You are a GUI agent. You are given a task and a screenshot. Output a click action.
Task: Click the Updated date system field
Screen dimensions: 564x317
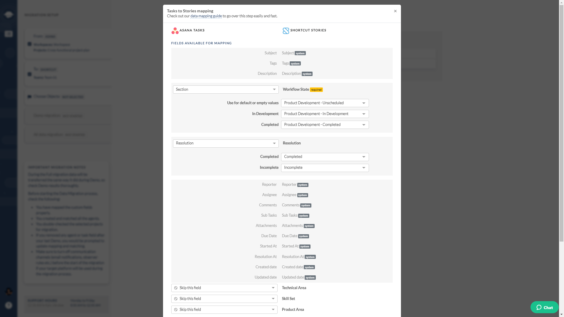(x=299, y=277)
